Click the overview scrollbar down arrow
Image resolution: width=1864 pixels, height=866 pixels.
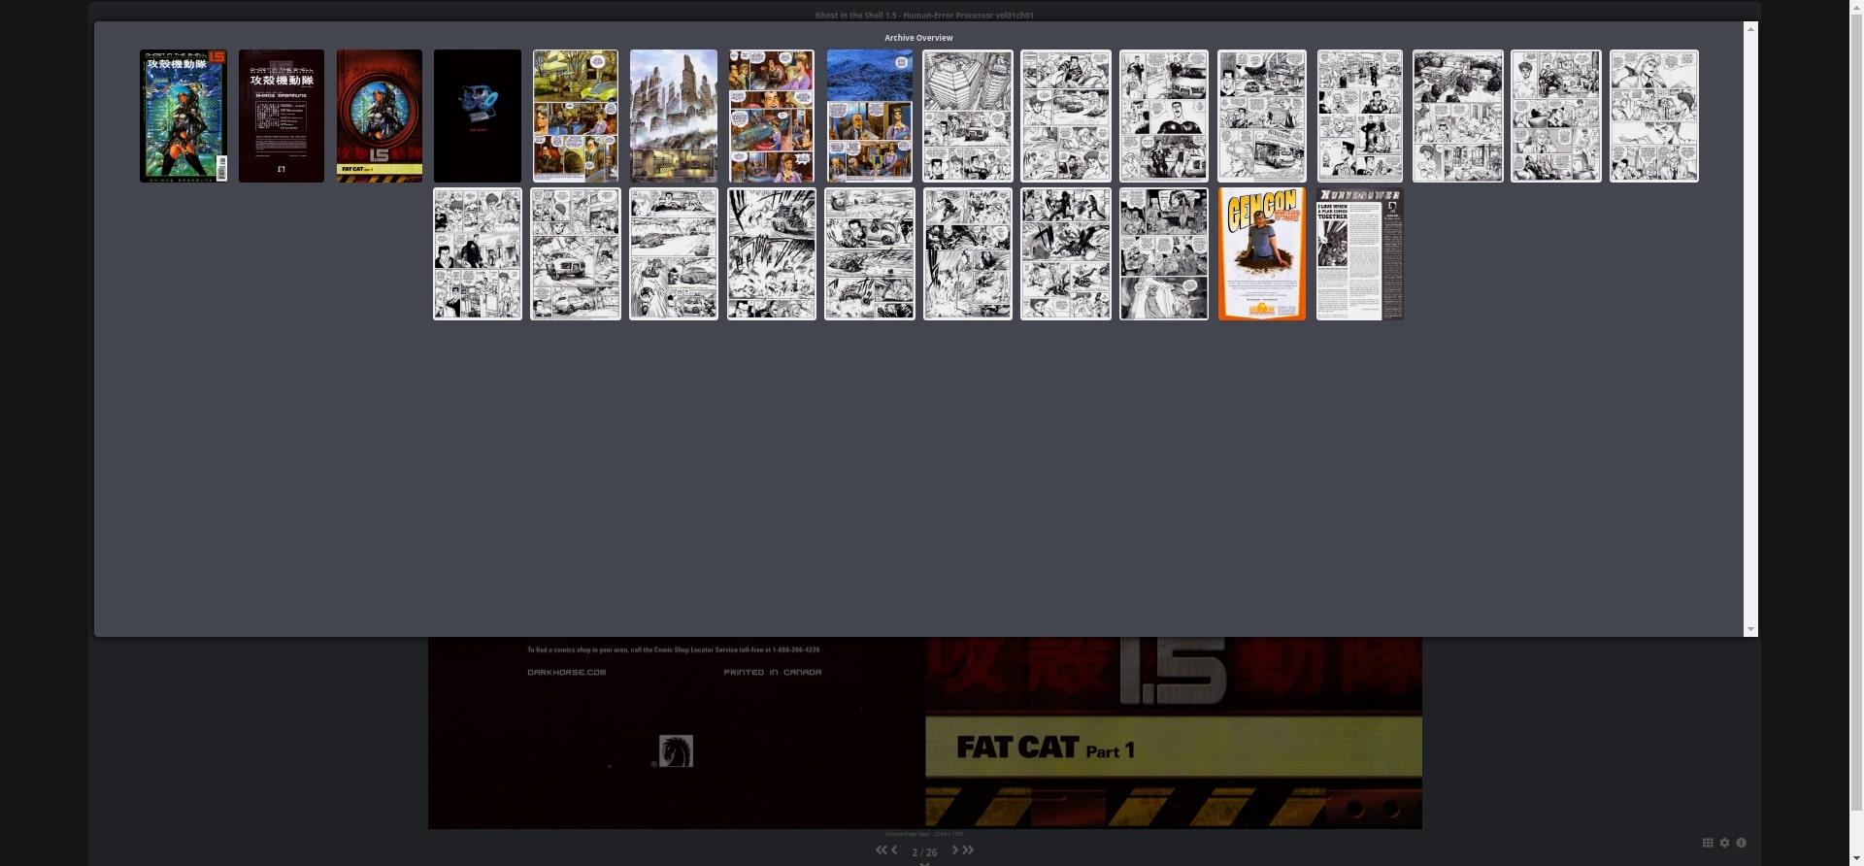click(x=1750, y=629)
